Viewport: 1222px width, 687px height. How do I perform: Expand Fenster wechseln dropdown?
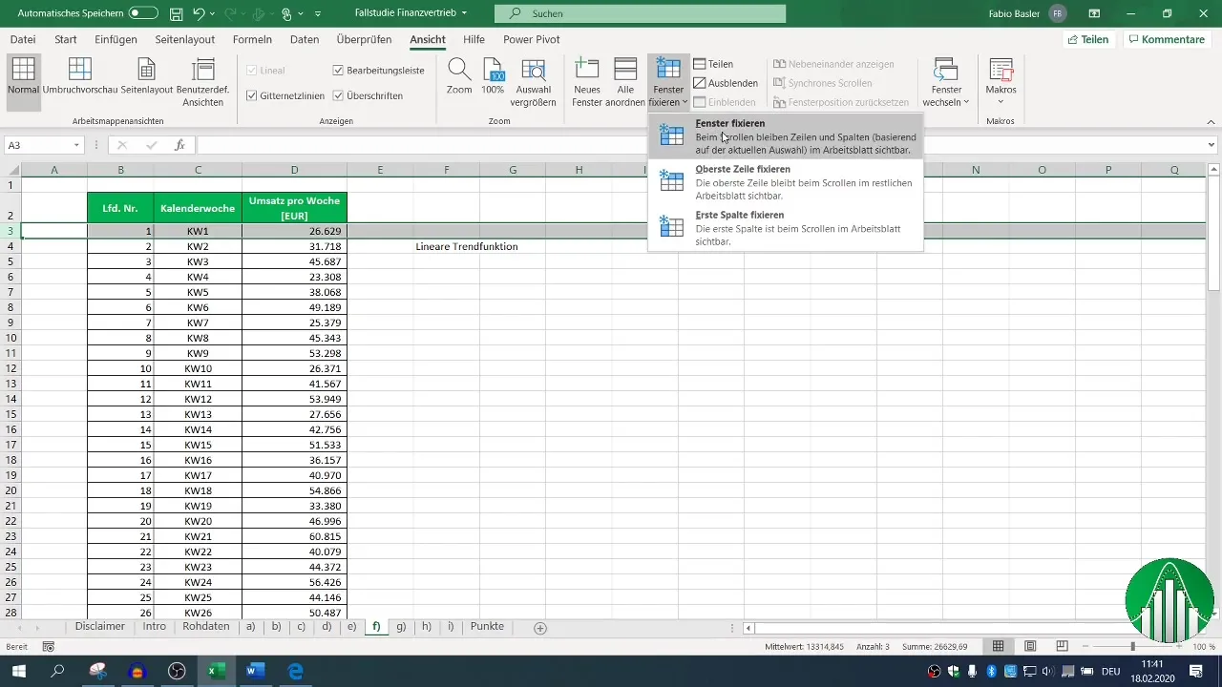(946, 82)
